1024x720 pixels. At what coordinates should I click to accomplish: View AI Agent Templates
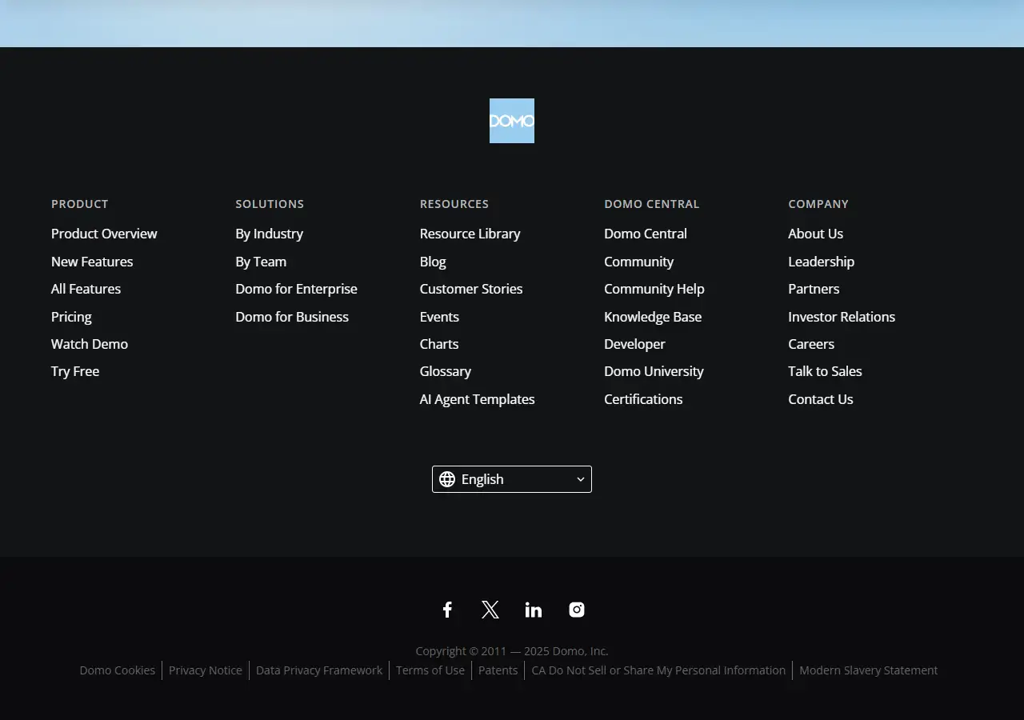tap(477, 399)
